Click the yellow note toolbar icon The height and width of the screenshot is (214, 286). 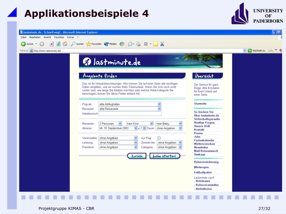pos(156,44)
